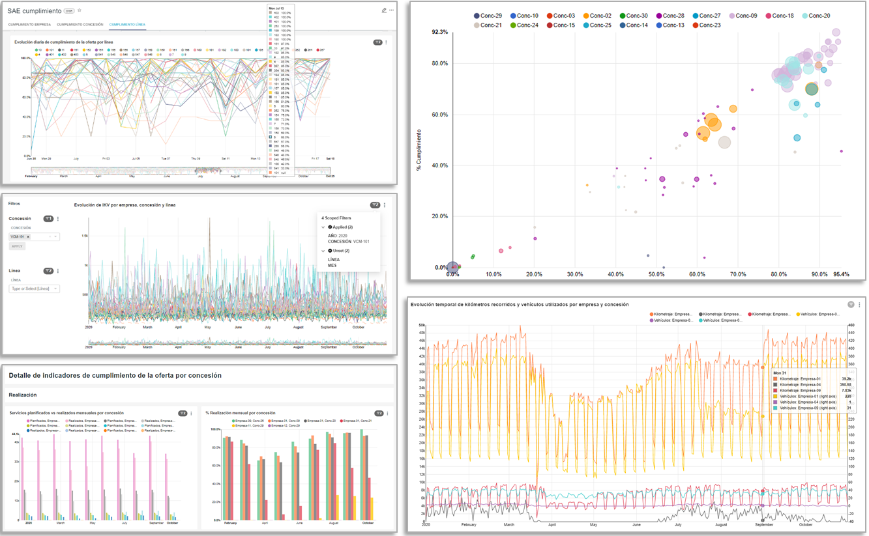Click filter badge of % Realización mensual chart
869x536 pixels.
(x=379, y=414)
